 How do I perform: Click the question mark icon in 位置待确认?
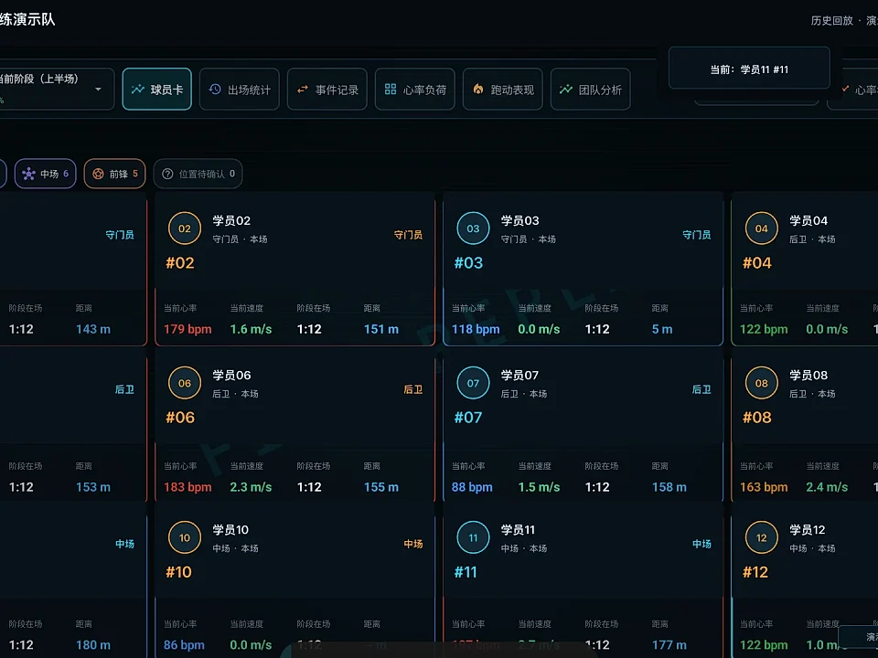(167, 174)
